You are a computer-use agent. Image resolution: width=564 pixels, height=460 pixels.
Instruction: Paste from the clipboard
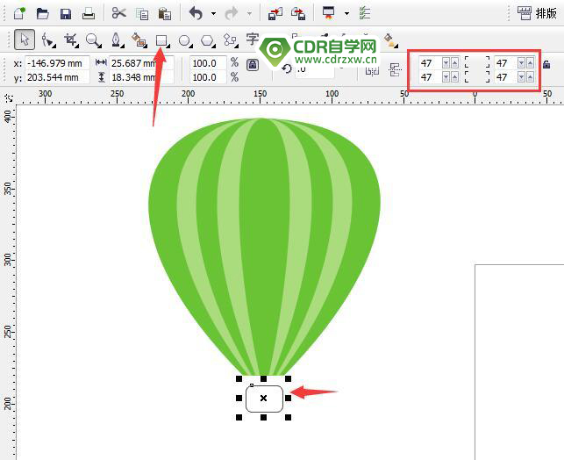[165, 14]
